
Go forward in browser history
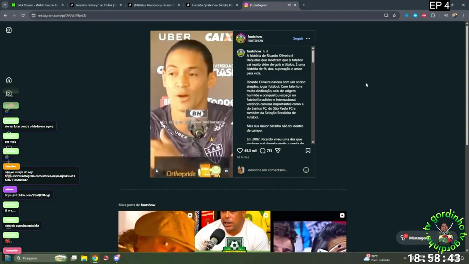coord(14,15)
